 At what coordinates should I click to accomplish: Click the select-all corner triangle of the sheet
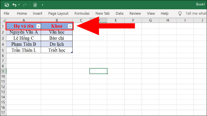click(4, 20)
